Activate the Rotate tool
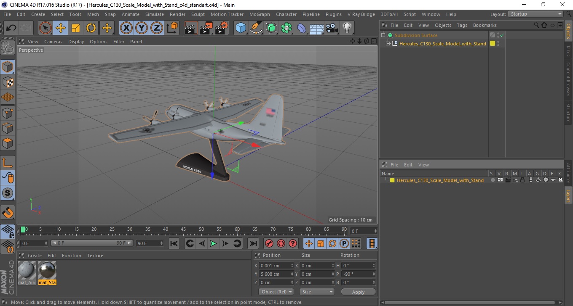The height and width of the screenshot is (306, 573). tap(91, 28)
